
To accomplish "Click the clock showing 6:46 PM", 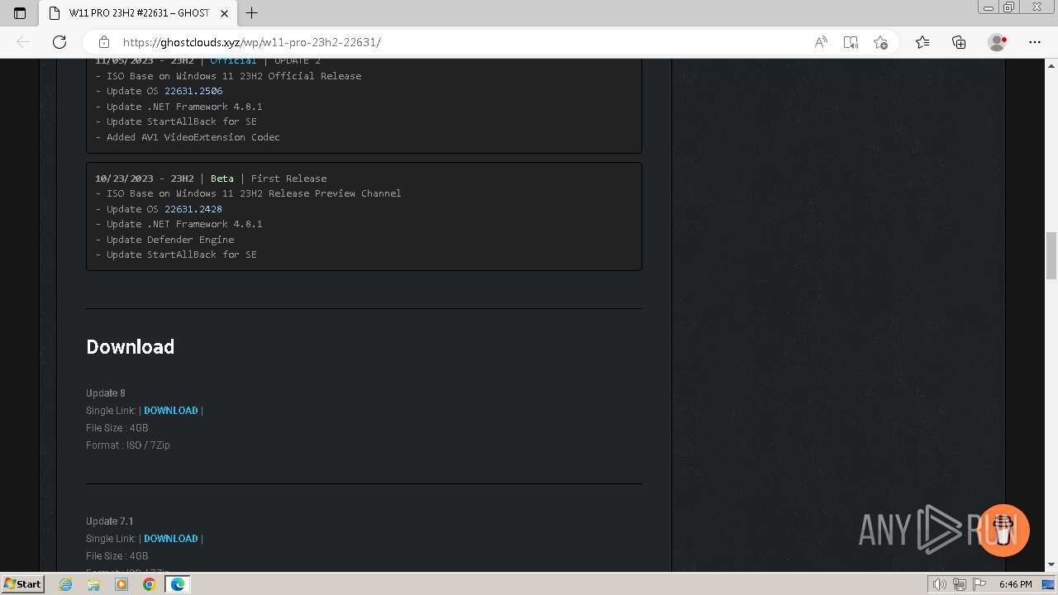I will click(x=1015, y=584).
